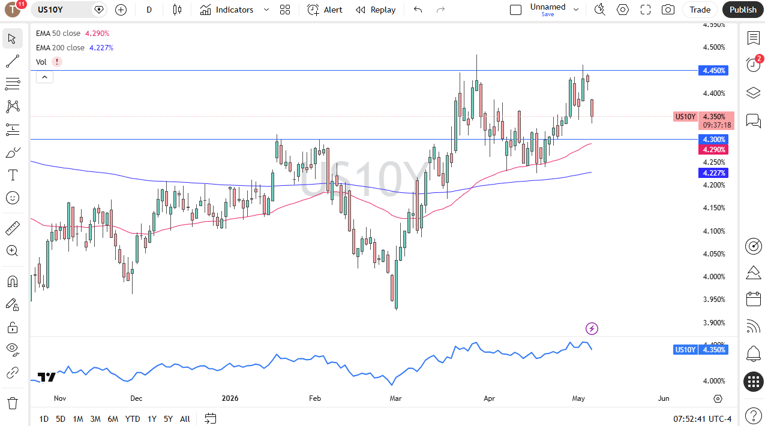
Task: Open time zone menu UTC-4
Action: click(703, 419)
